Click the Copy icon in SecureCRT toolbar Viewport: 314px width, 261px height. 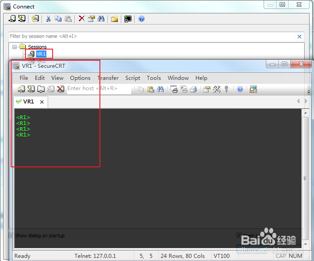coord(140,89)
